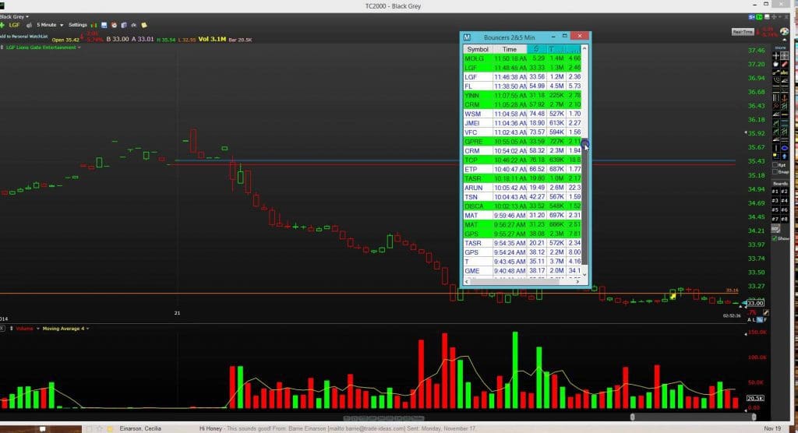Click the green Tr icon in title area
The width and height of the screenshot is (798, 433).
click(x=759, y=17)
